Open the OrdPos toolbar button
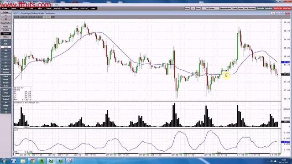Image resolution: width=292 pixels, height=164 pixels. pyautogui.click(x=75, y=8)
